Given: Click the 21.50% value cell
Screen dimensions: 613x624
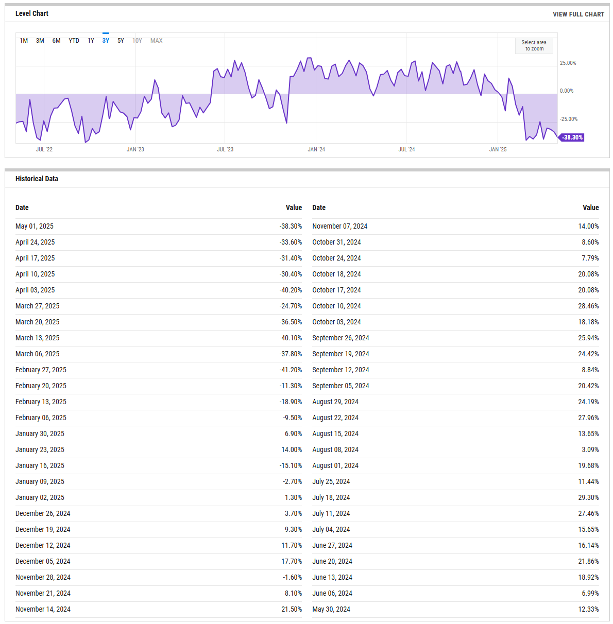Looking at the screenshot, I should (x=292, y=610).
